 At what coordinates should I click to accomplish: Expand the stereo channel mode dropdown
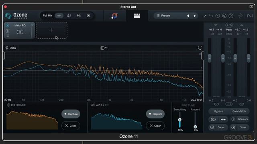click(104, 48)
